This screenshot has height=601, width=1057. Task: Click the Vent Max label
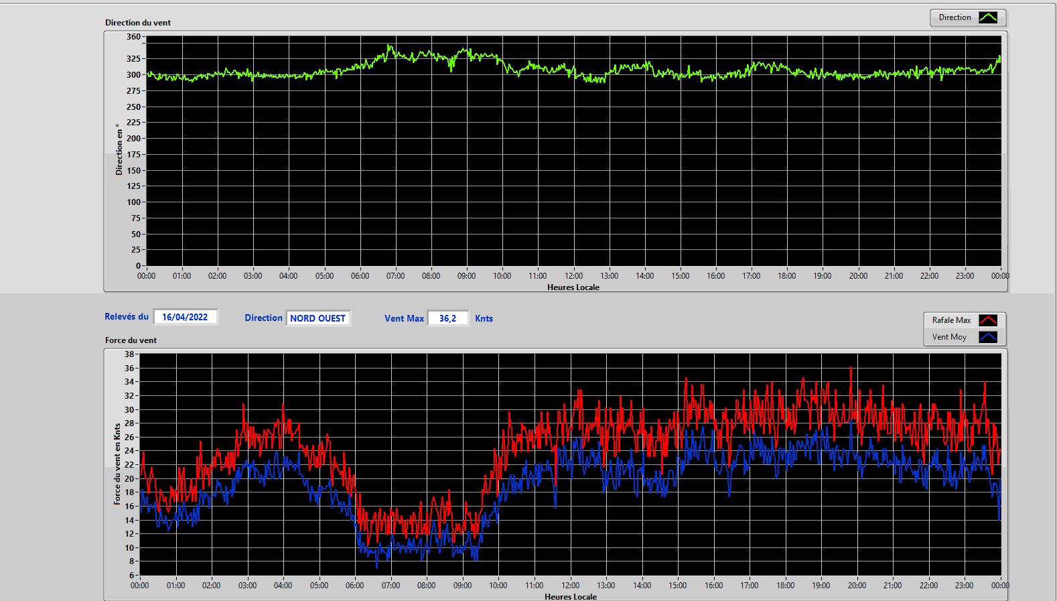[x=404, y=319]
